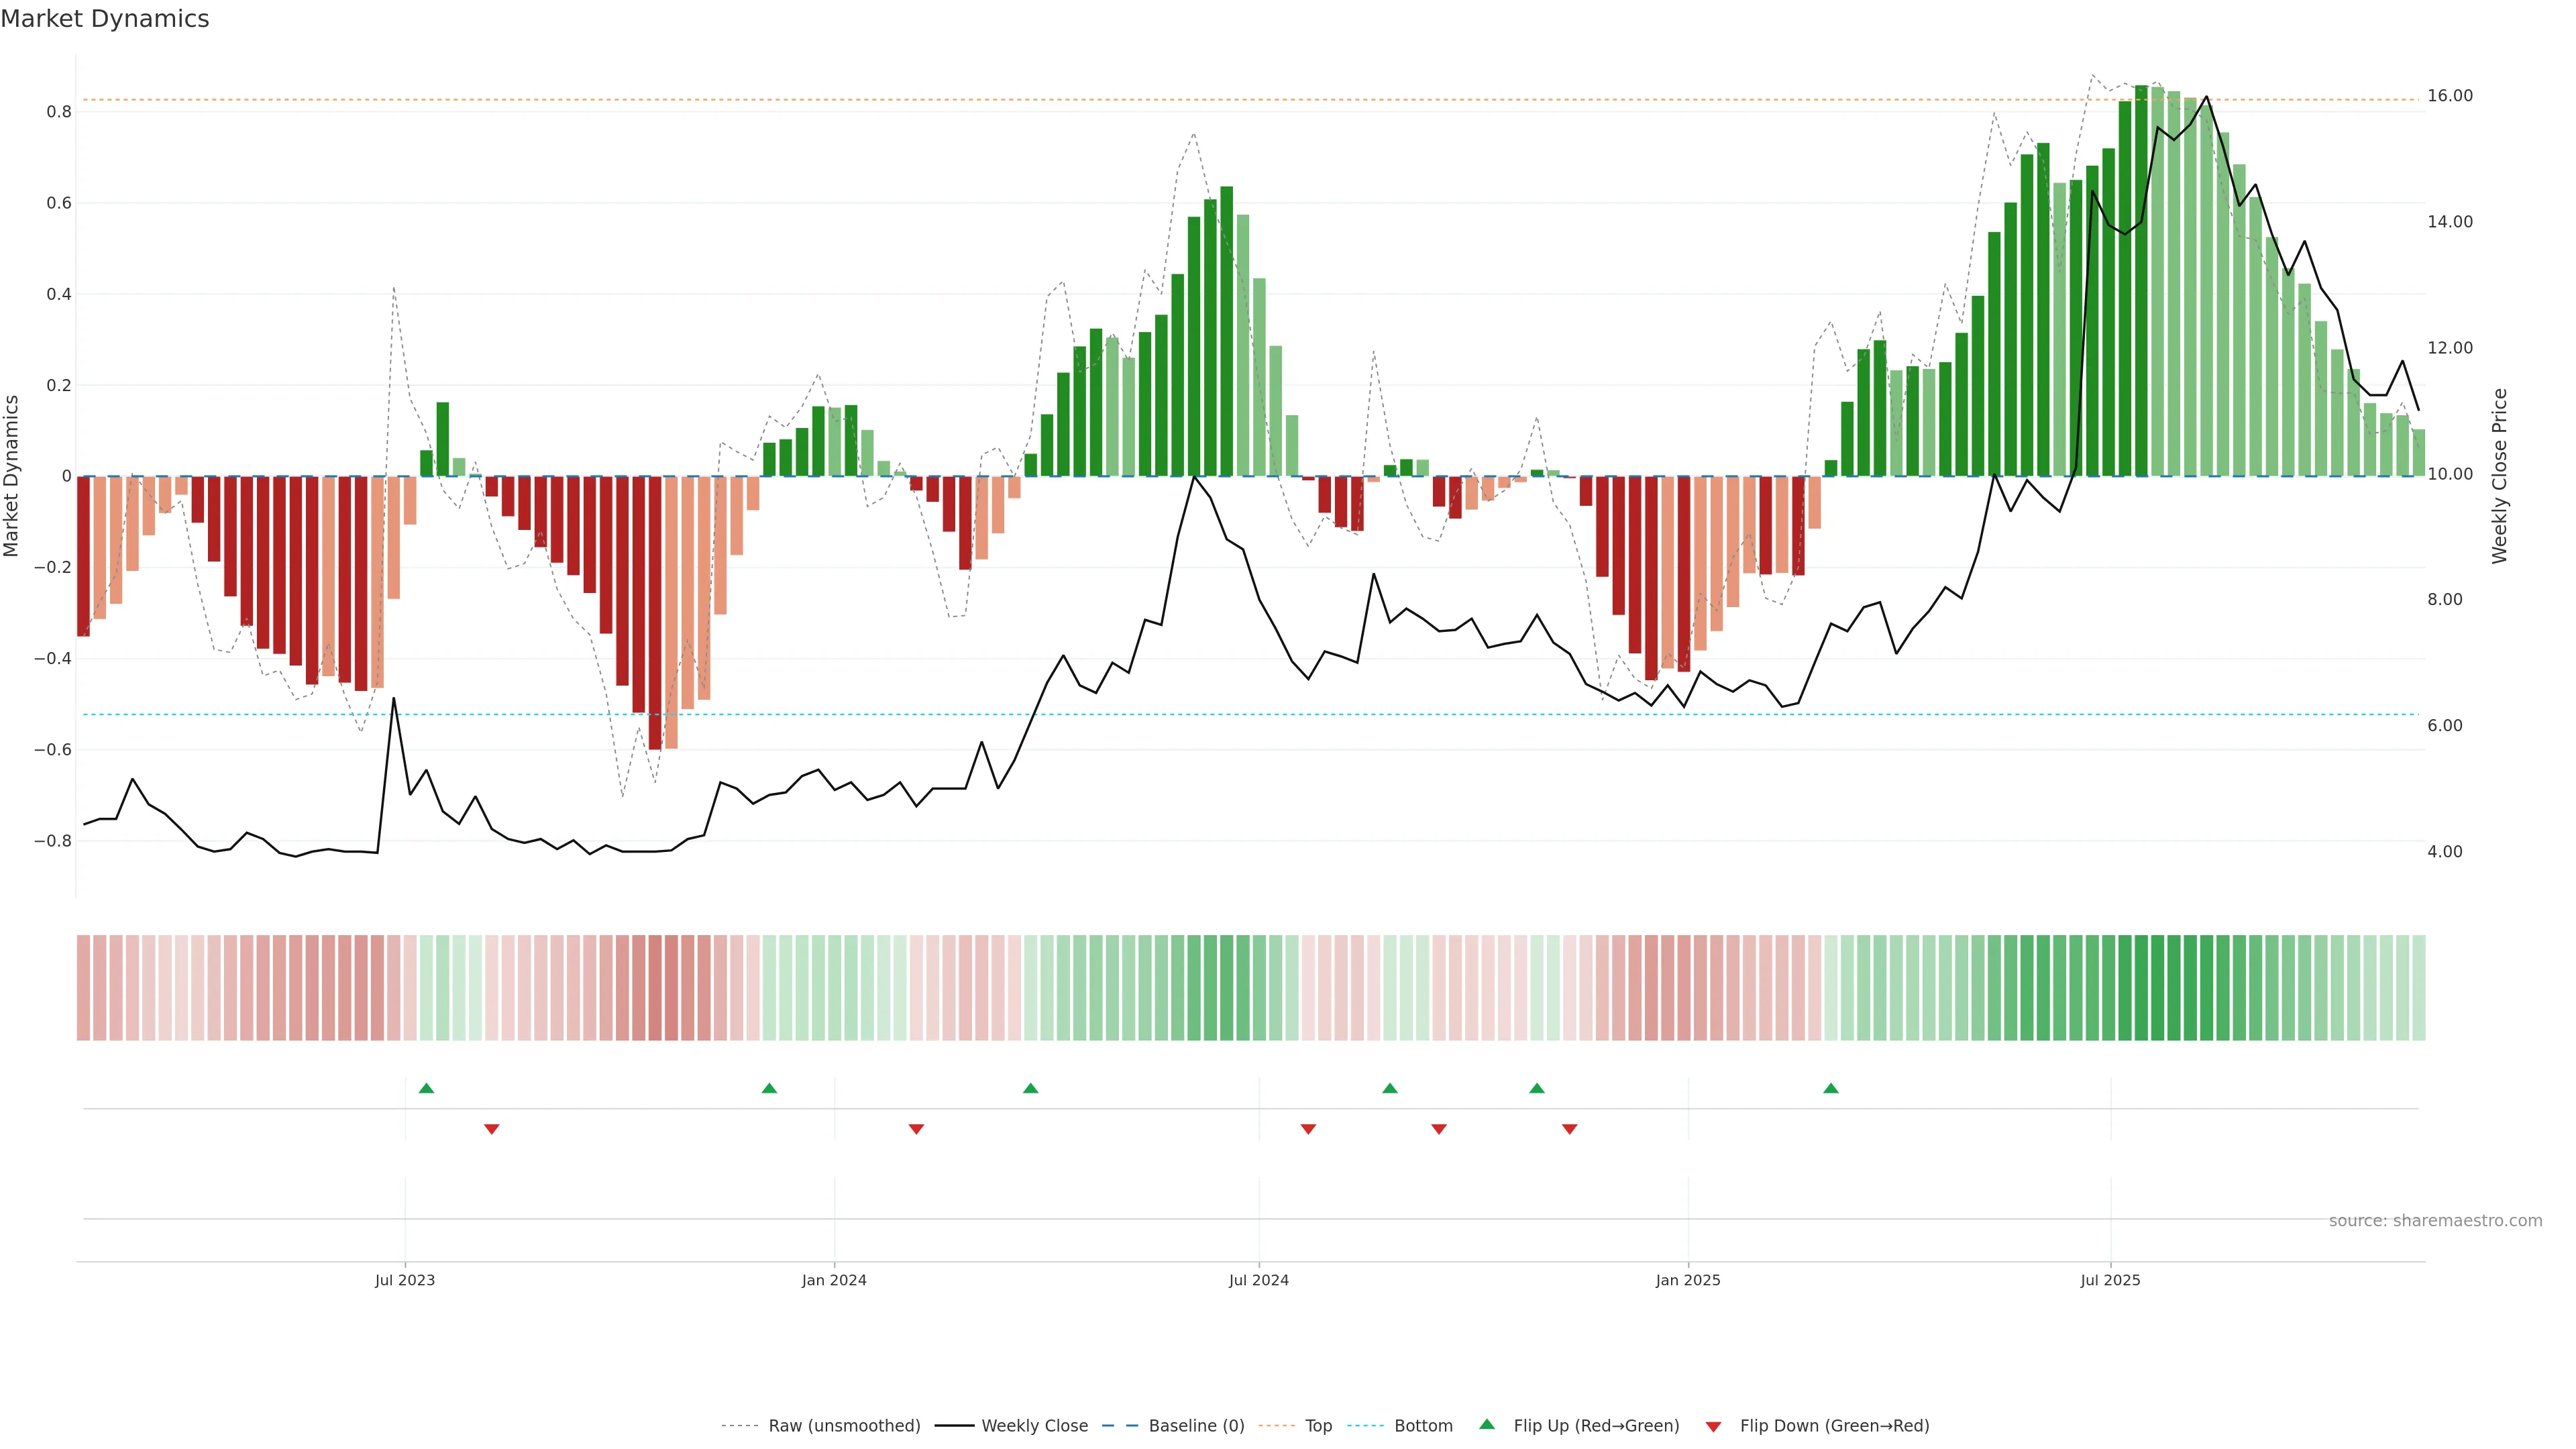The height and width of the screenshot is (1449, 2576).
Task: Click the green flip-up marker after Jan 2025
Action: [1830, 1088]
